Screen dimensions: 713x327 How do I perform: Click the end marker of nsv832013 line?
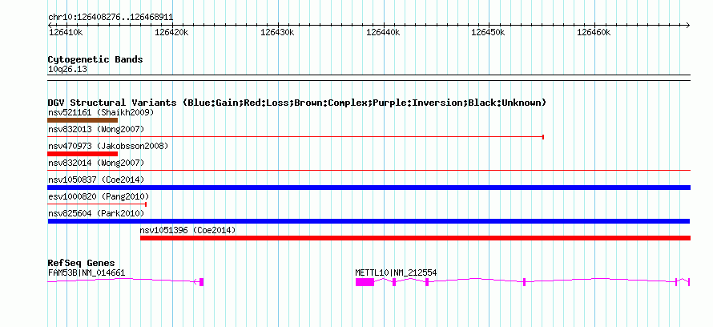[543, 136]
